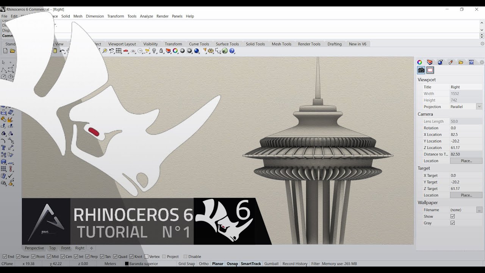
Task: Click the blue Help question mark icon
Action: (232, 51)
